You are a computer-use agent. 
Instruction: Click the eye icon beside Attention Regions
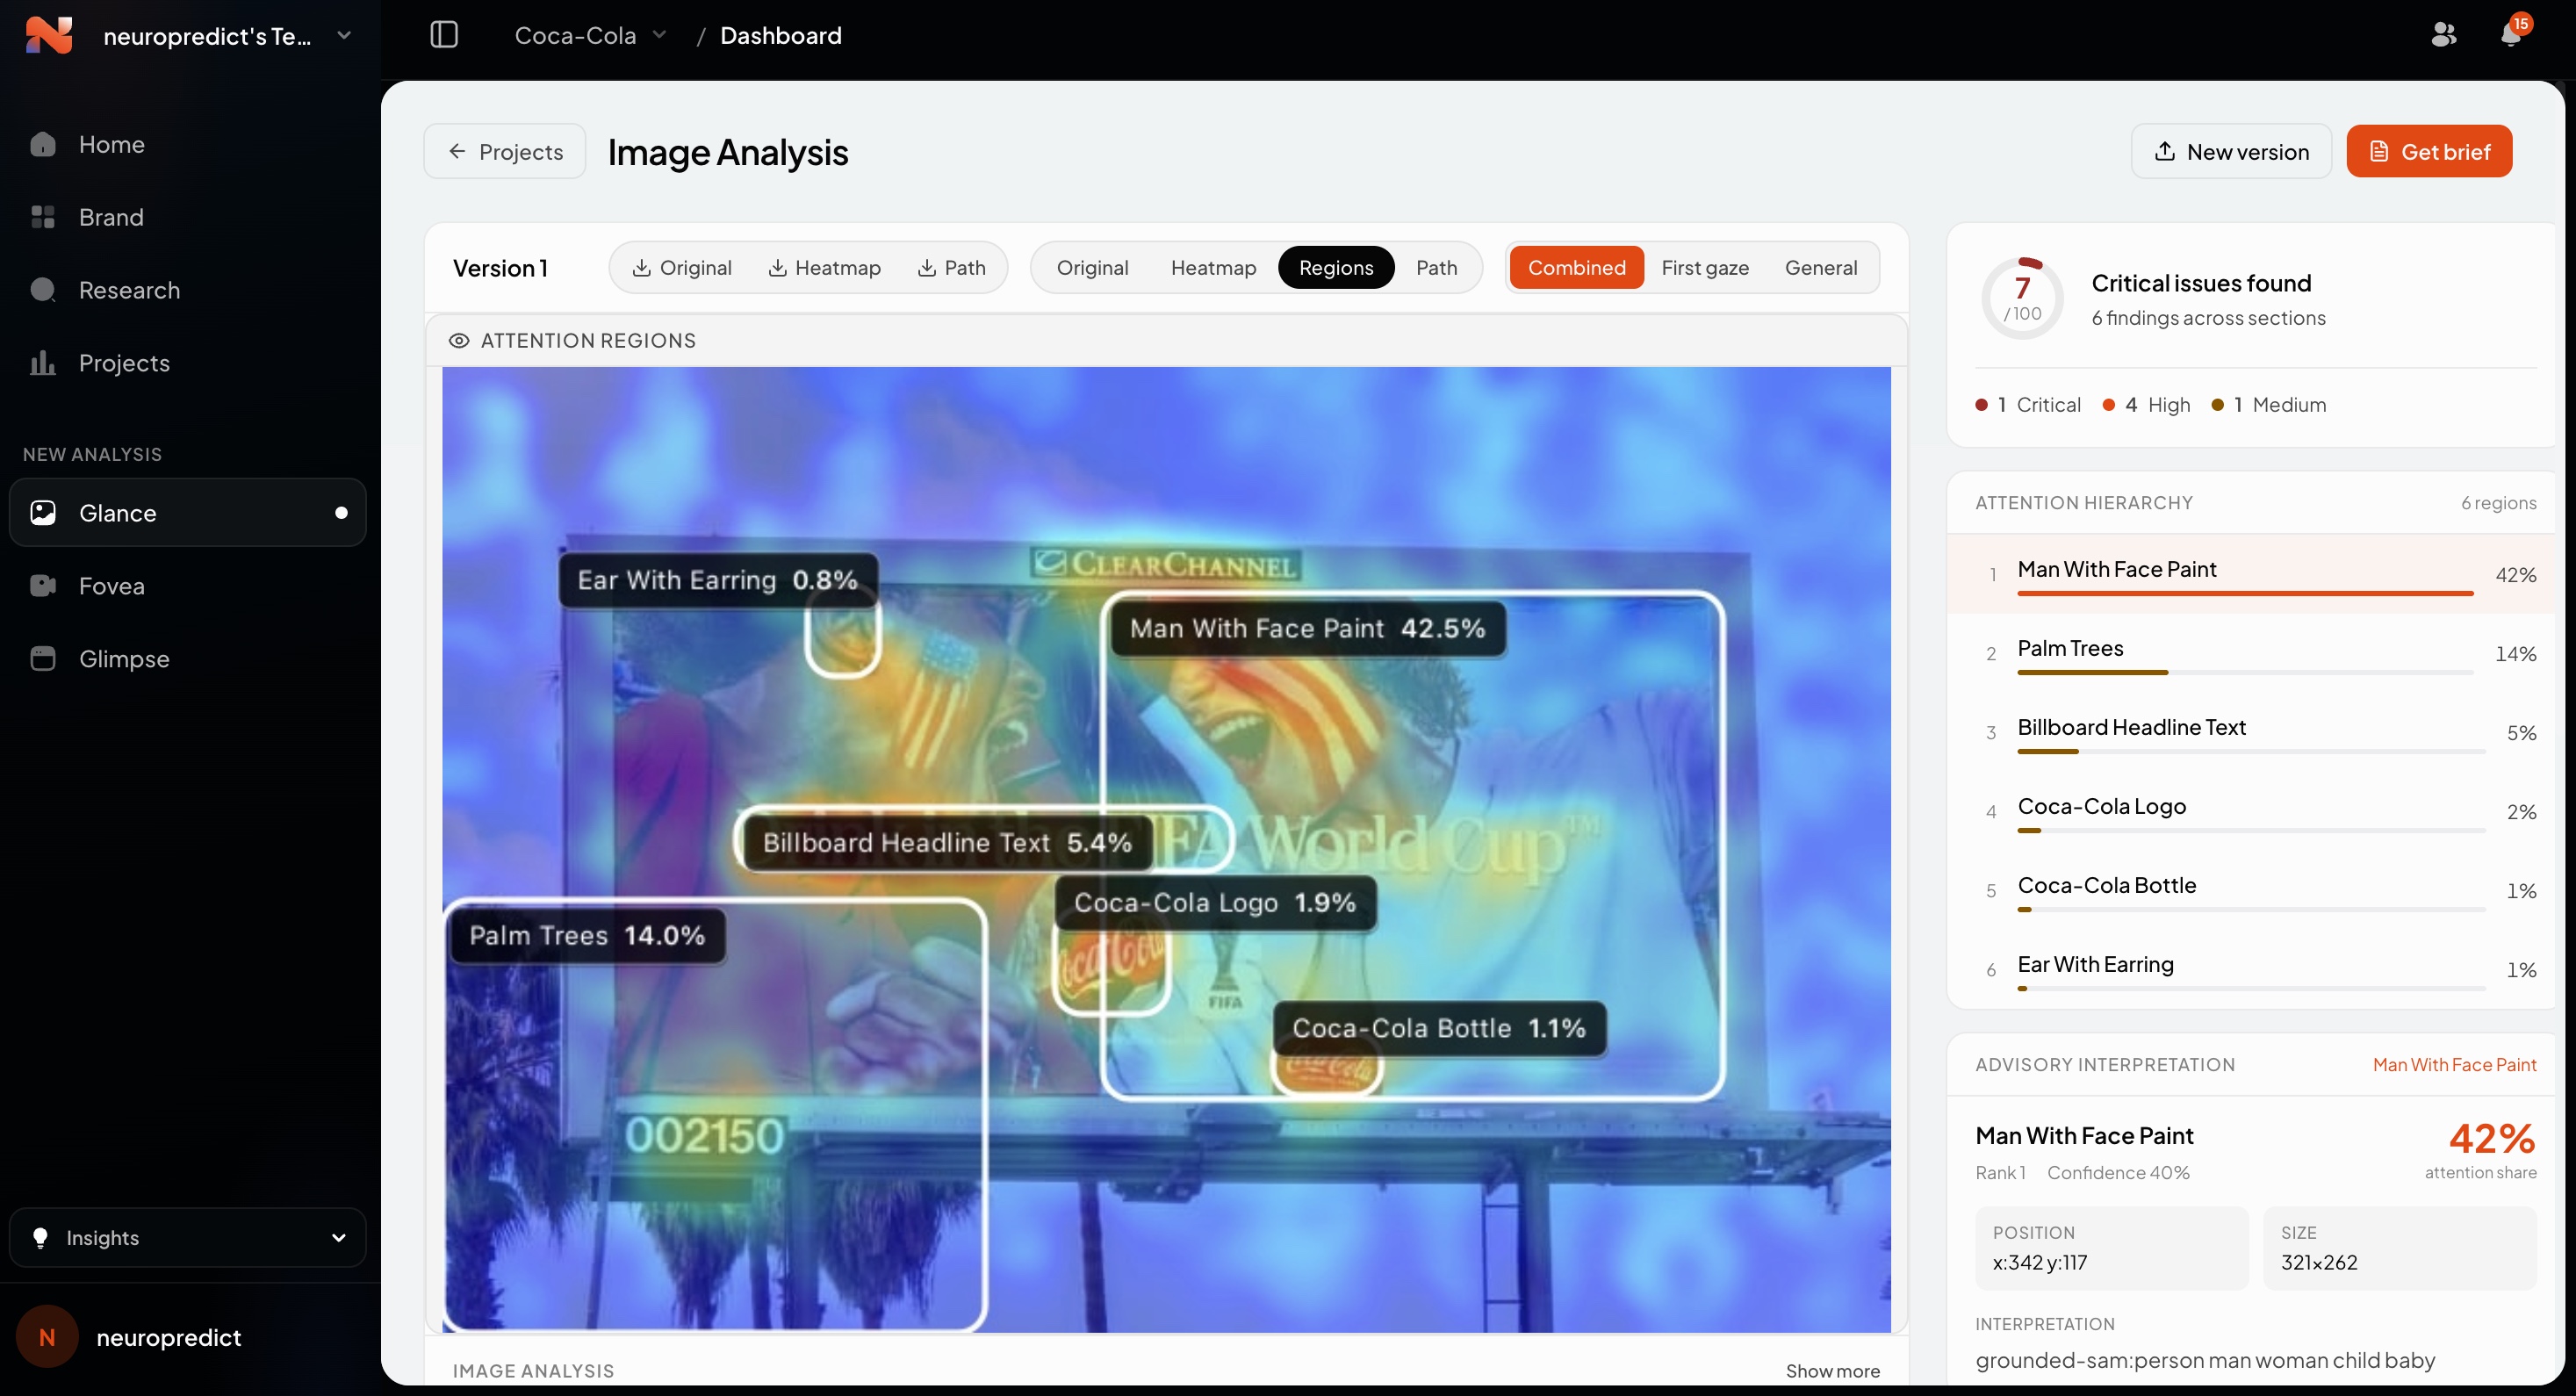pos(459,341)
